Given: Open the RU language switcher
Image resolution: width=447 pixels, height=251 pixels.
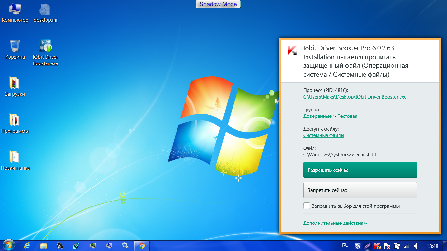Looking at the screenshot, I should coord(345,245).
